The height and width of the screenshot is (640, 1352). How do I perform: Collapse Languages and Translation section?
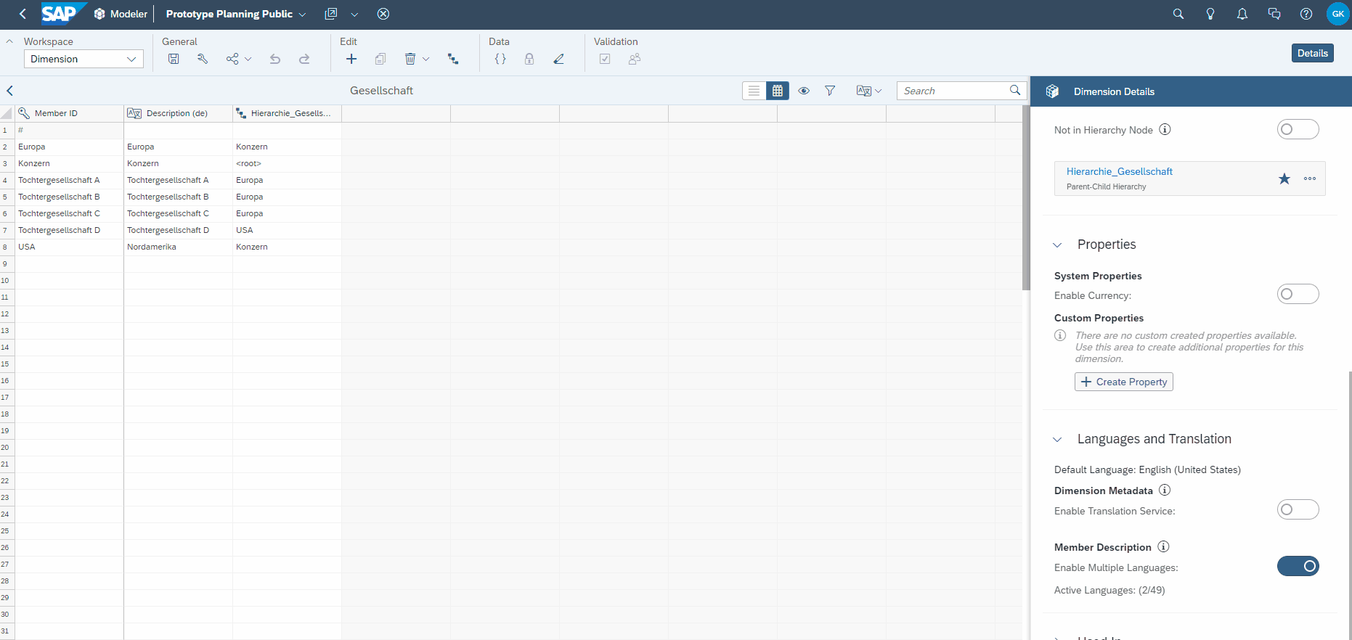1058,440
